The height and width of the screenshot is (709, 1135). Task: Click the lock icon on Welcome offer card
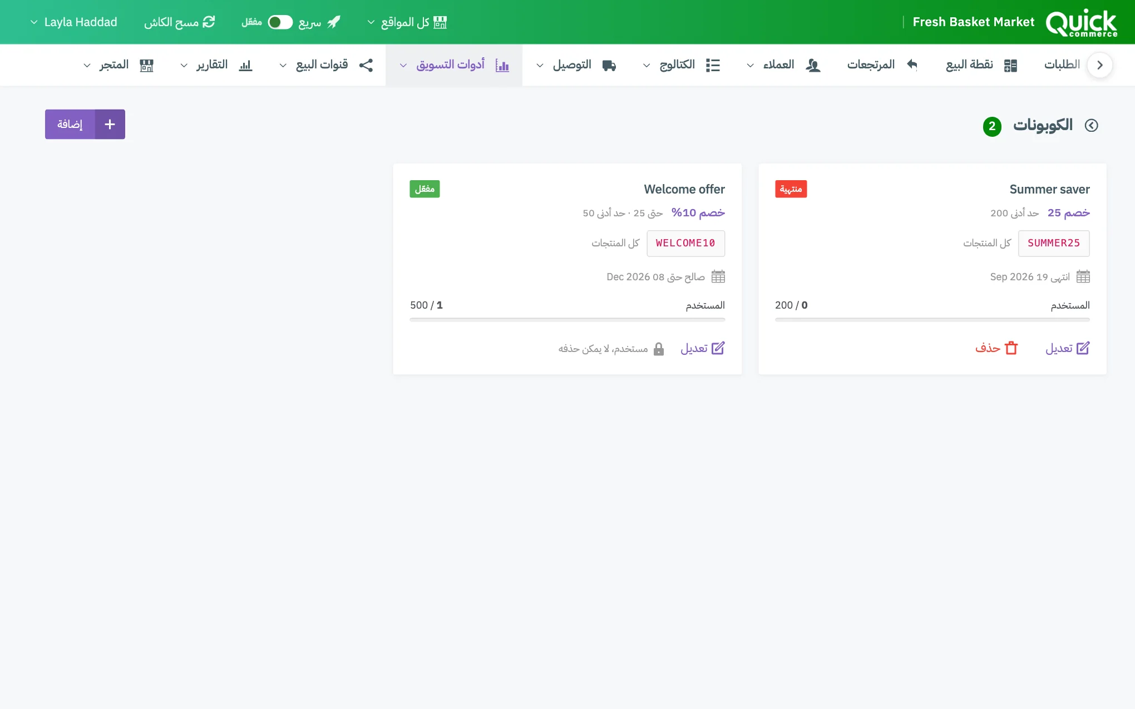659,349
